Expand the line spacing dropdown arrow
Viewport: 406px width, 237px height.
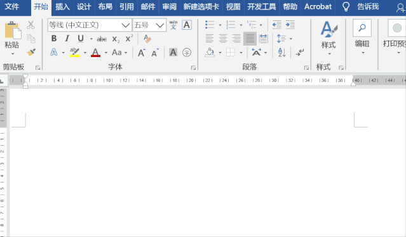pyautogui.click(x=291, y=39)
